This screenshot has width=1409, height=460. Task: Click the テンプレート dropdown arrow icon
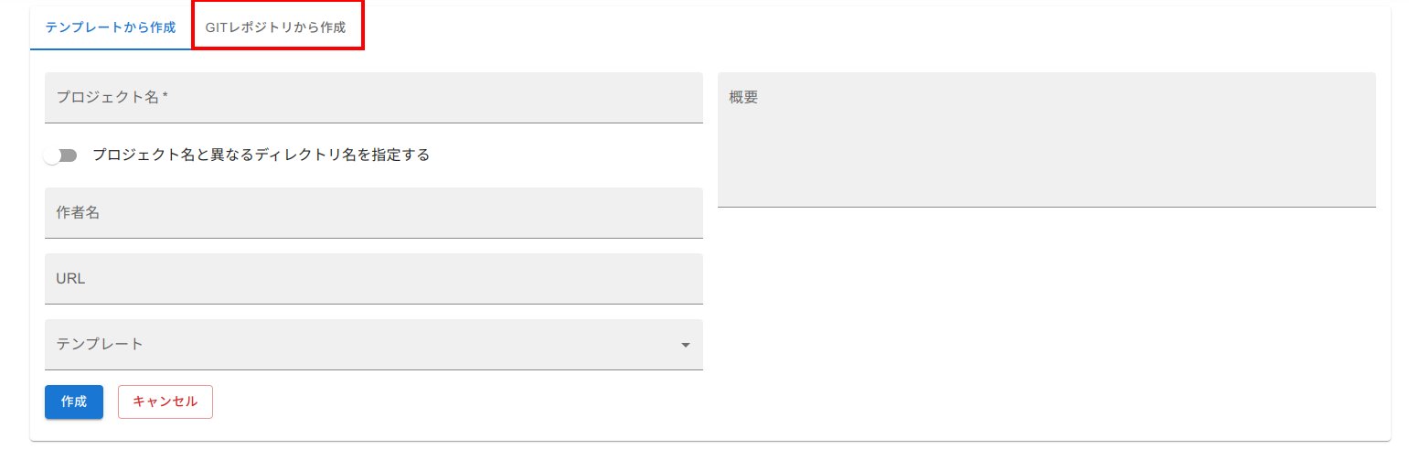click(685, 345)
